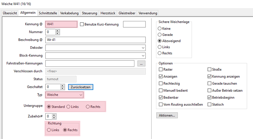Open the Verkabelung tab
This screenshot has width=253, height=139.
(x=69, y=13)
